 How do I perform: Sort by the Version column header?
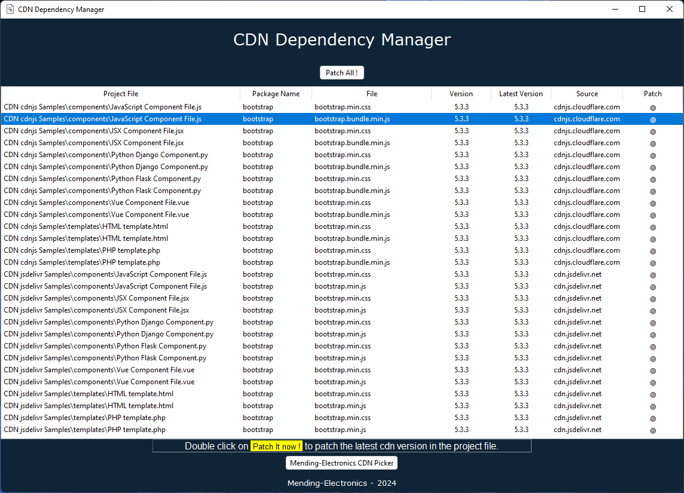click(461, 94)
